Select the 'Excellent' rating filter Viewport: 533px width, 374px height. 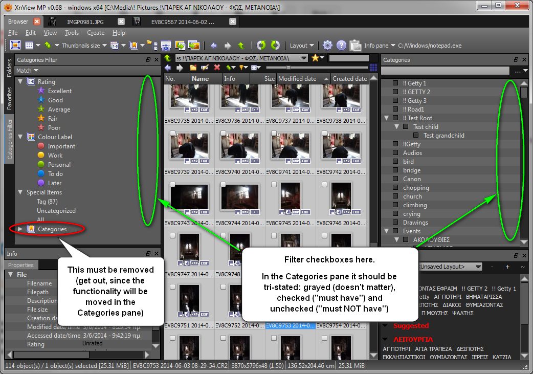pyautogui.click(x=59, y=91)
